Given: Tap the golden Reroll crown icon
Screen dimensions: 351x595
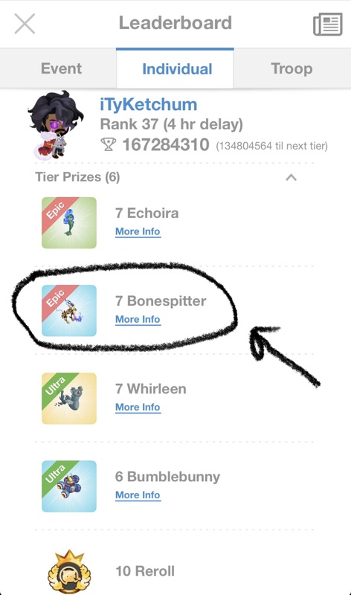Looking at the screenshot, I should pos(69,572).
